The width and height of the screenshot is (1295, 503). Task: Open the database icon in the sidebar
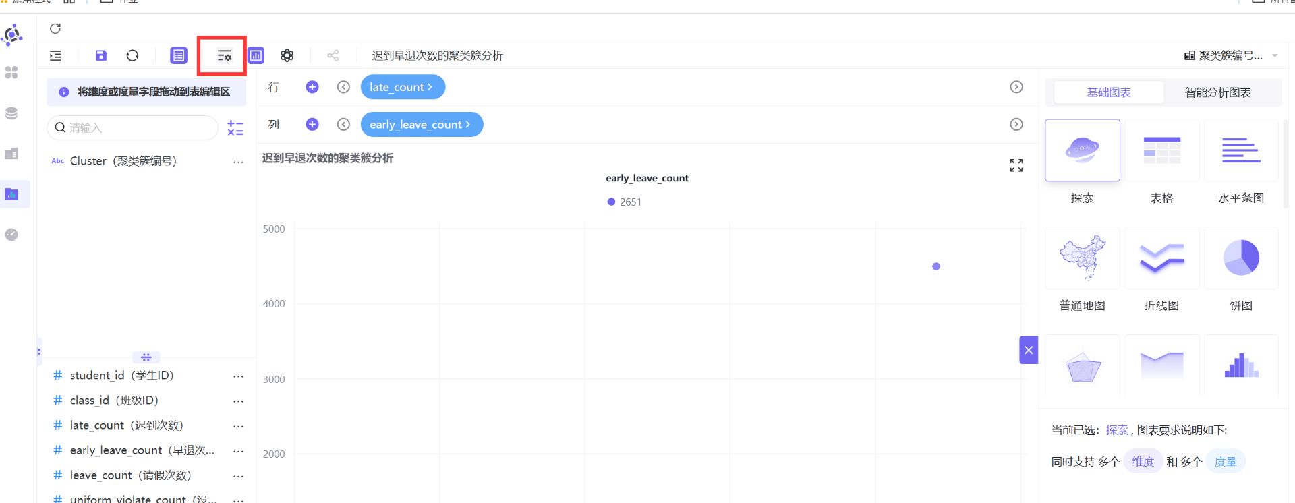click(11, 113)
